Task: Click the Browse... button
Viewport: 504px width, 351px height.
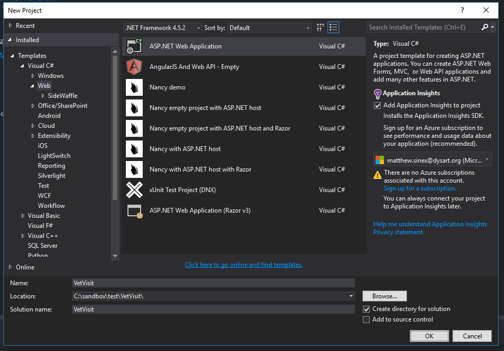Action: click(x=384, y=296)
